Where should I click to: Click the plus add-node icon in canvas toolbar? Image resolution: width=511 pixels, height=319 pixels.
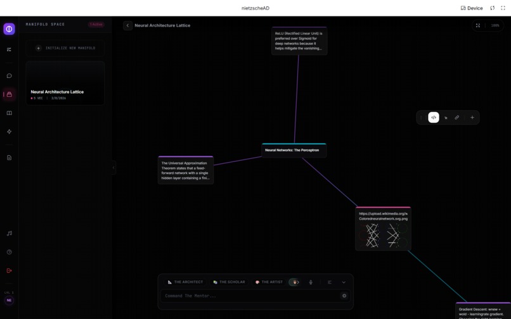pyautogui.click(x=472, y=118)
